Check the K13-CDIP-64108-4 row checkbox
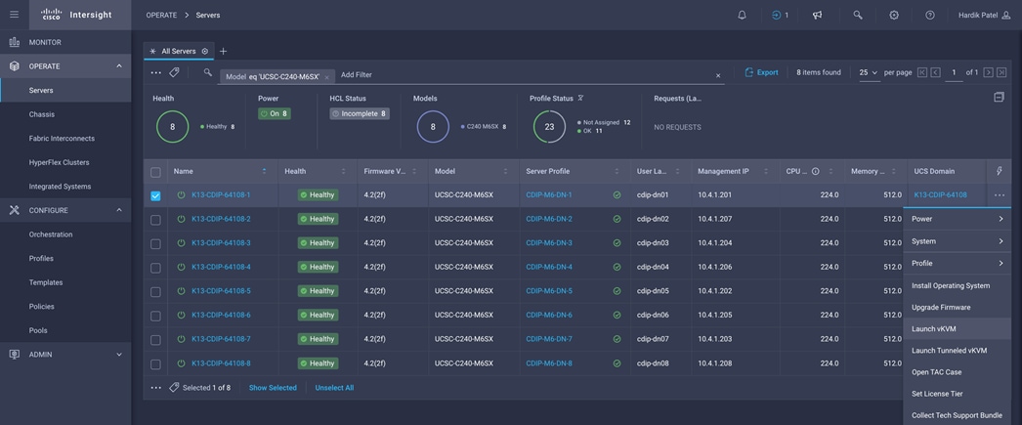This screenshot has width=1022, height=425. pyautogui.click(x=155, y=268)
